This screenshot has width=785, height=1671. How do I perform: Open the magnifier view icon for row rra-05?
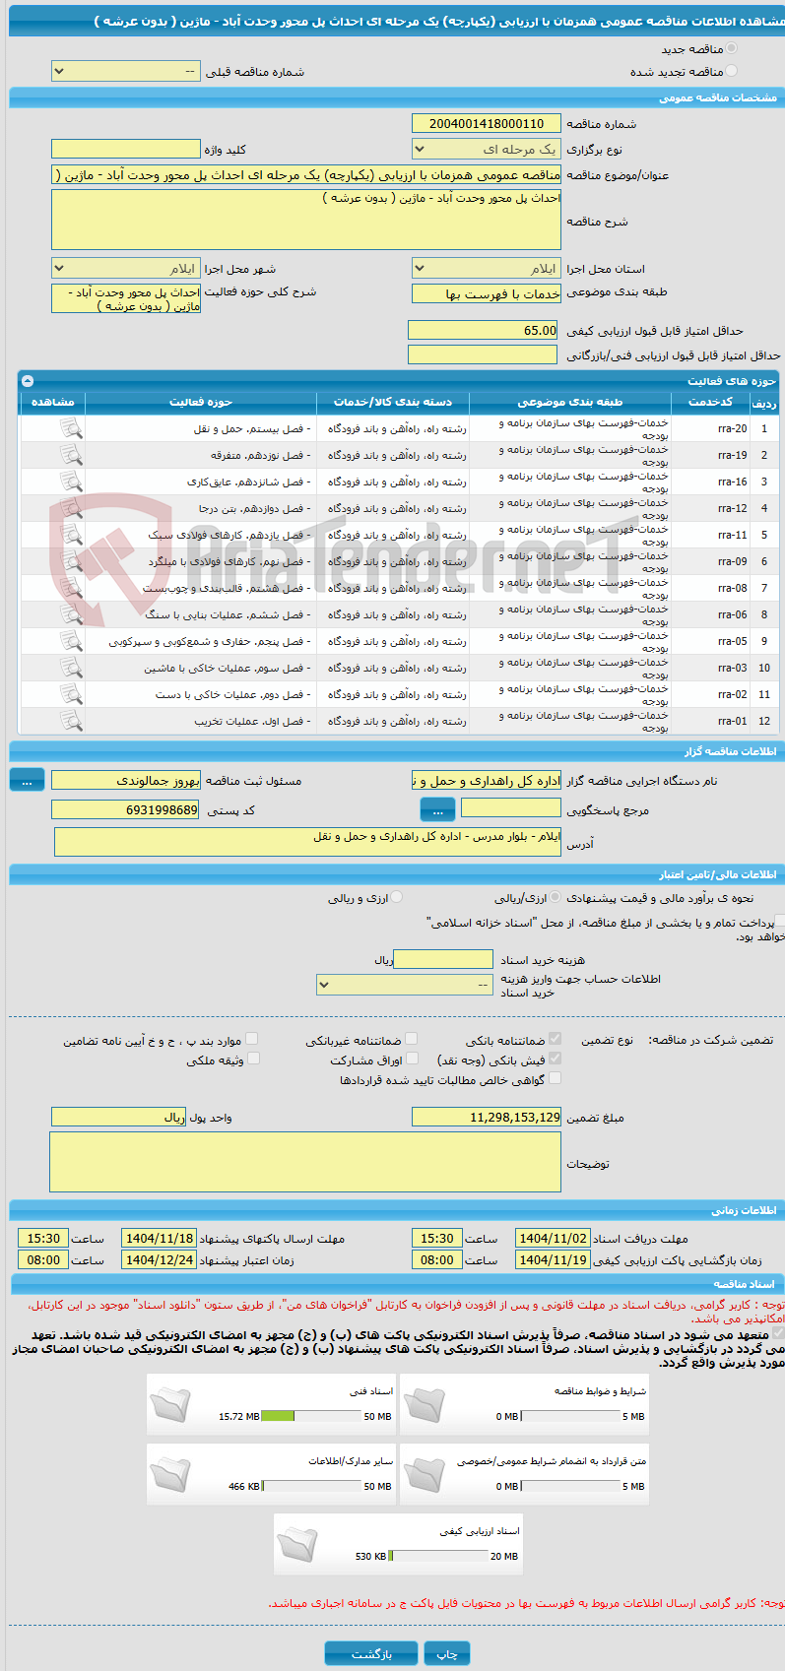tap(71, 641)
